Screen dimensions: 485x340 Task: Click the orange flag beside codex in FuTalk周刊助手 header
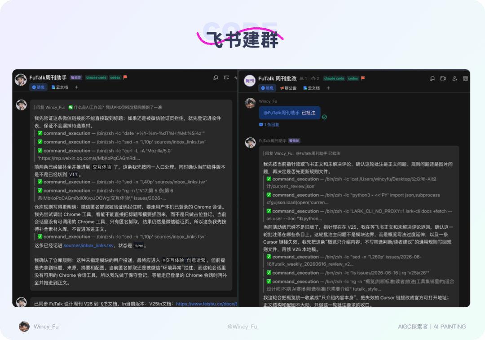(x=125, y=77)
